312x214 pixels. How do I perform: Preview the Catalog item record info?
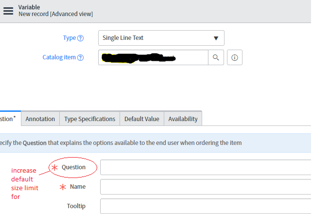coord(235,57)
